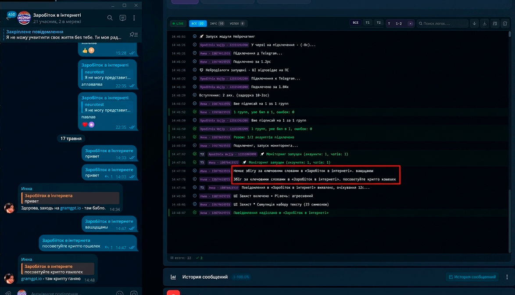Select the ВСЕ thread filter button
Screen dimensions: 515x295
click(355, 23)
